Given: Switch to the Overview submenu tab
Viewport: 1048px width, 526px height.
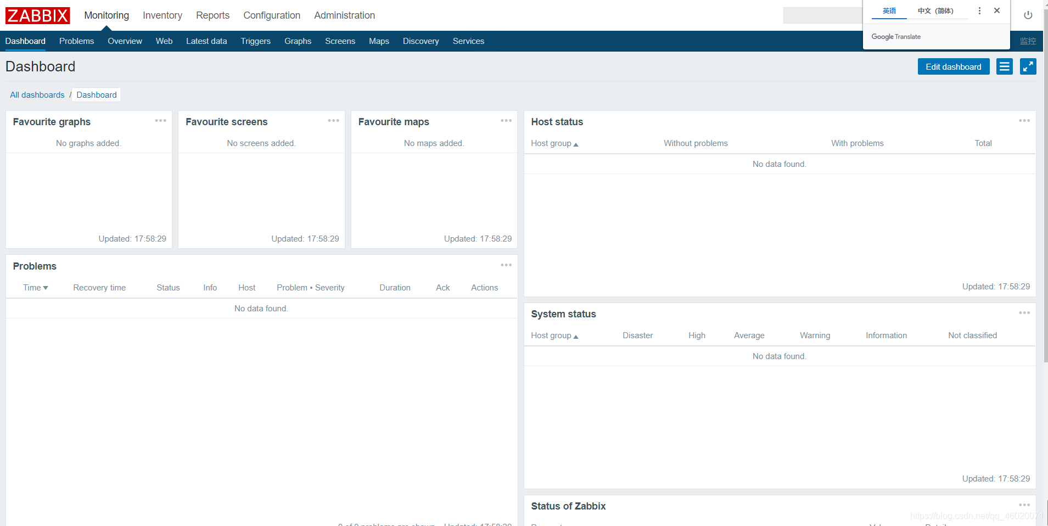Looking at the screenshot, I should coord(125,41).
